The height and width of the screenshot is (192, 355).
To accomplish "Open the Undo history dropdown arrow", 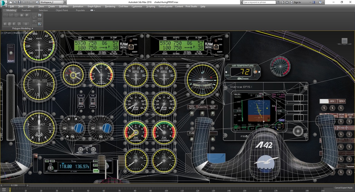I will tap(27, 2).
